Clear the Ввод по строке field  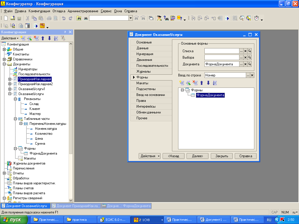coord(252,76)
